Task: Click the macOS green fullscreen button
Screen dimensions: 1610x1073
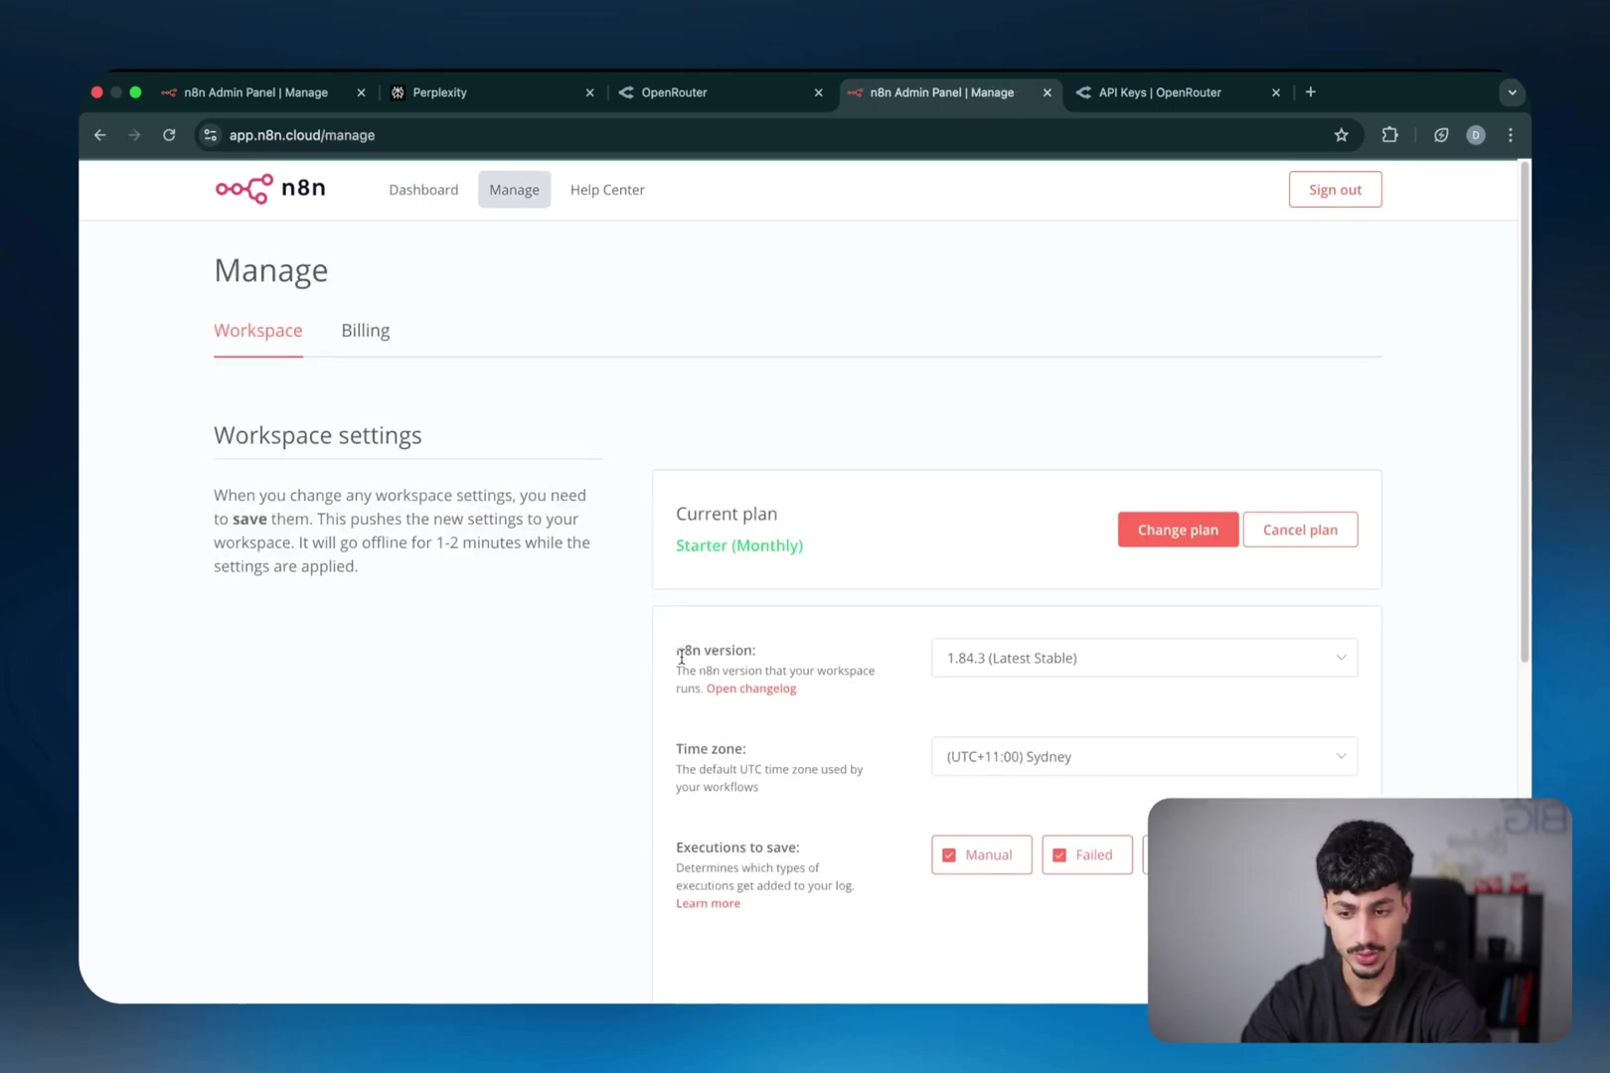Action: [x=135, y=92]
